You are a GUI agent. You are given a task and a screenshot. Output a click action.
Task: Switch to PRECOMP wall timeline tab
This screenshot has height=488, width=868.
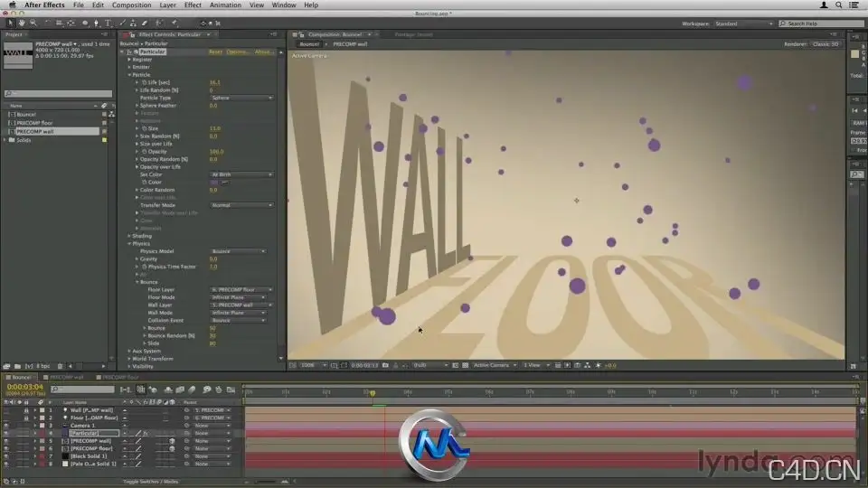click(66, 378)
